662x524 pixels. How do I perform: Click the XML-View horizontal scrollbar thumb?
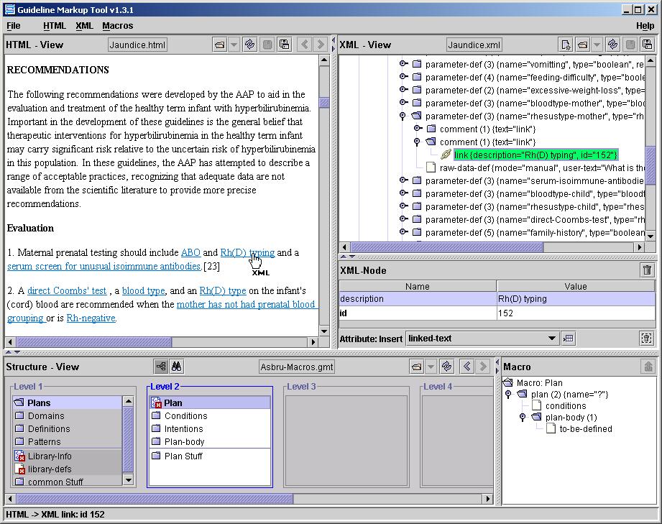tap(447, 247)
